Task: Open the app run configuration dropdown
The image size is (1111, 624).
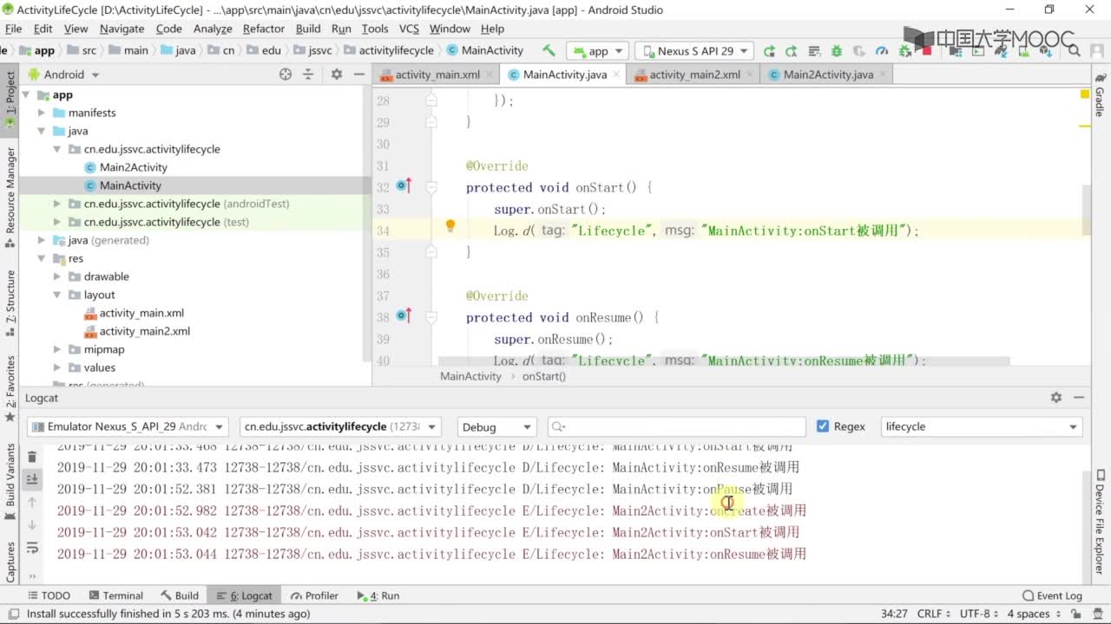Action: coord(597,51)
